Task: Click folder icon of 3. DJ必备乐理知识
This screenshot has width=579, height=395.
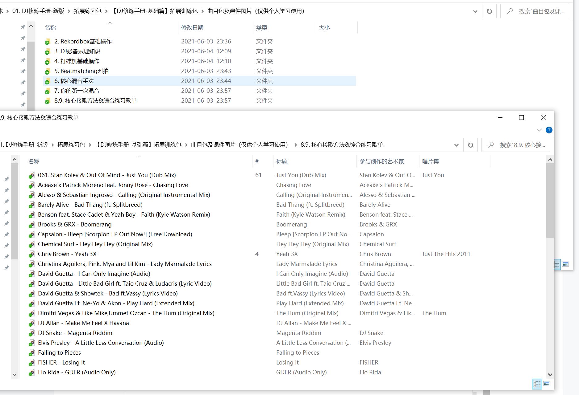Action: 47,51
